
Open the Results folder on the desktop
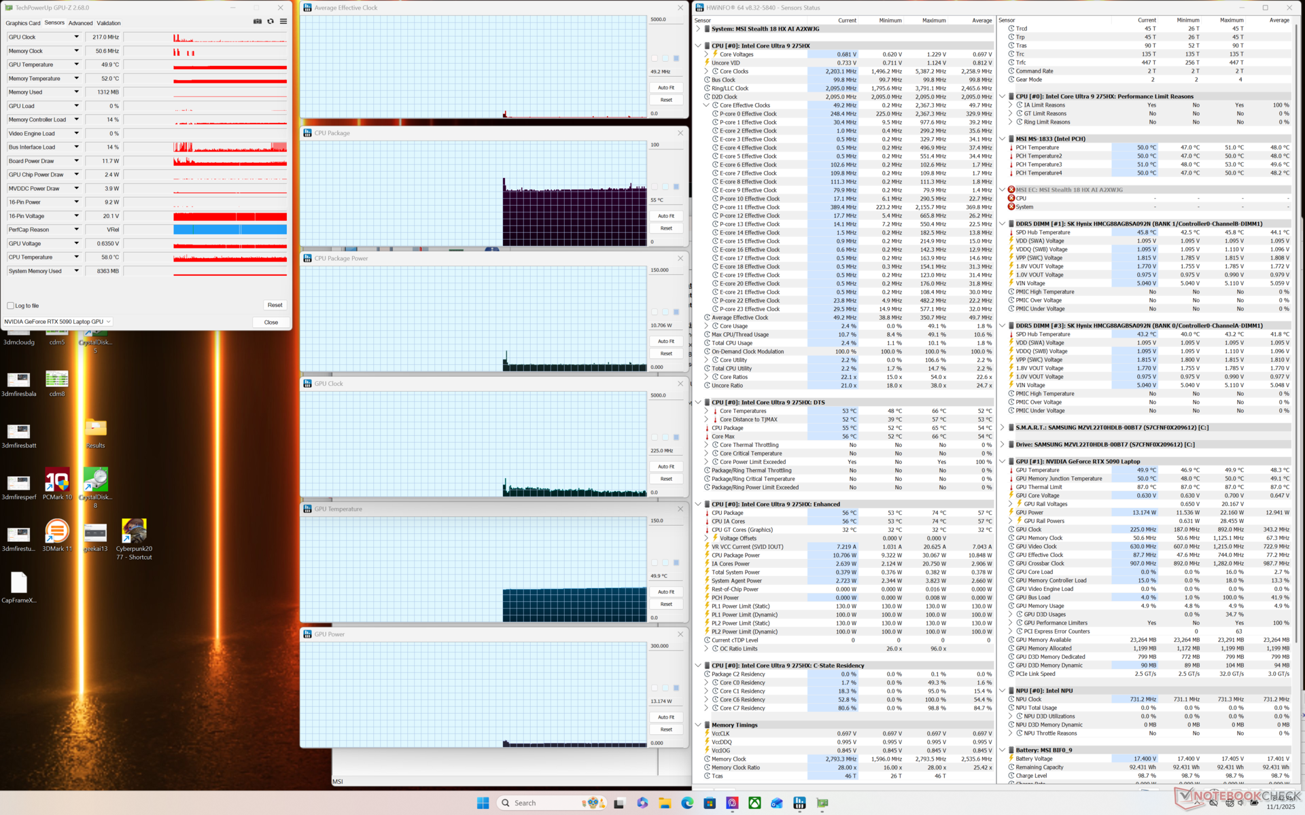click(95, 429)
